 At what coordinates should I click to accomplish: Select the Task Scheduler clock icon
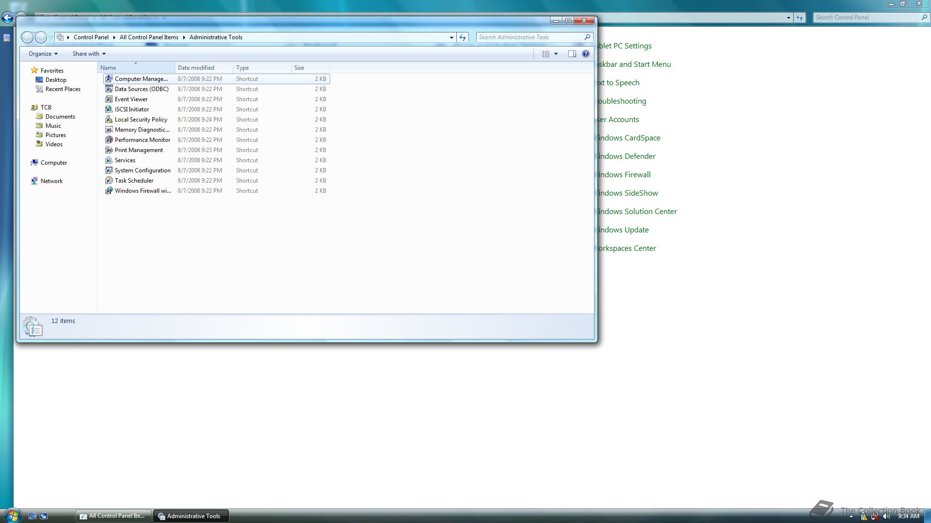click(109, 181)
